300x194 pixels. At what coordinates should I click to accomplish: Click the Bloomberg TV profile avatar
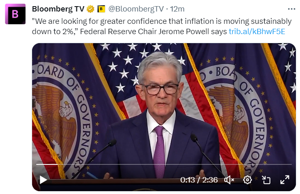(15, 14)
